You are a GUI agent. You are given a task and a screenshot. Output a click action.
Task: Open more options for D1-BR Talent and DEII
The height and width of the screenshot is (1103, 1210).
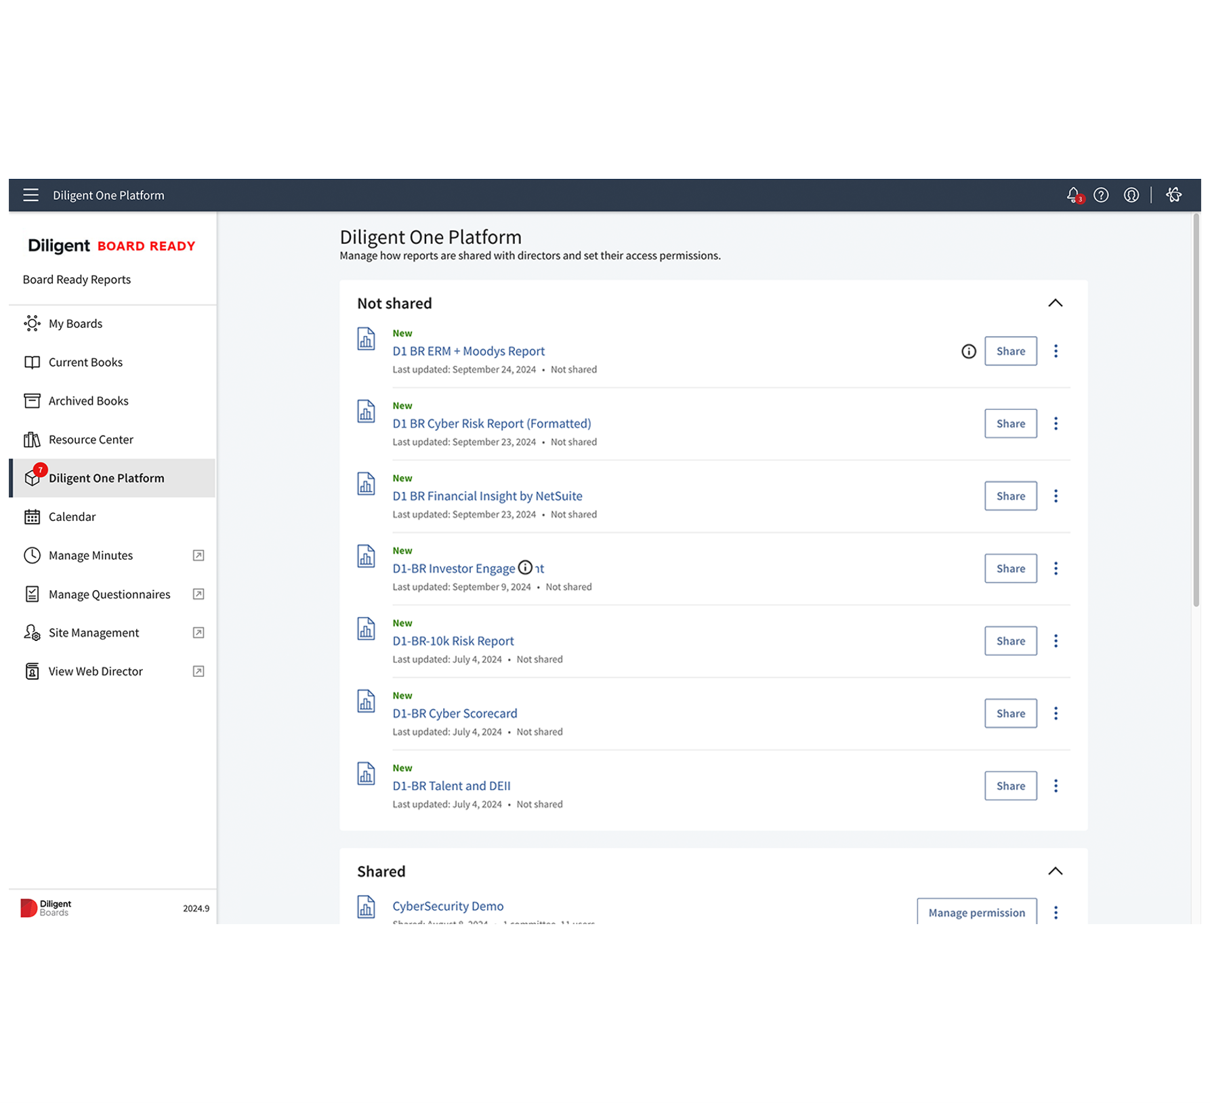[x=1056, y=786]
